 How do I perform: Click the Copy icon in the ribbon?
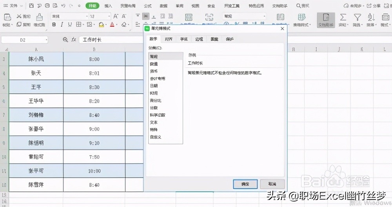(19, 24)
